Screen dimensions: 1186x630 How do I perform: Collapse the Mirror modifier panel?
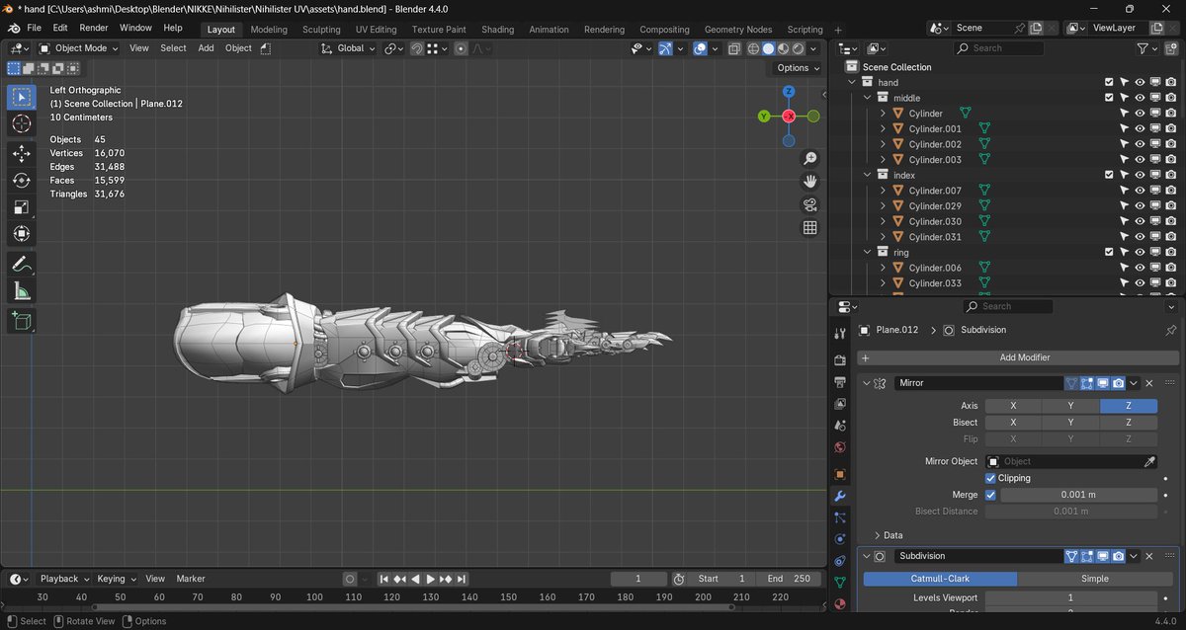tap(868, 383)
